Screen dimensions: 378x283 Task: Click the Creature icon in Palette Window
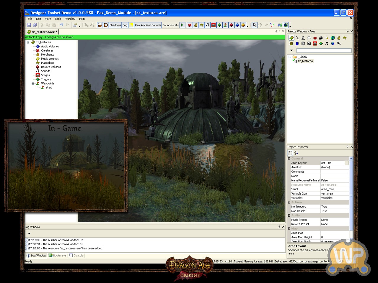pyautogui.click(x=315, y=38)
